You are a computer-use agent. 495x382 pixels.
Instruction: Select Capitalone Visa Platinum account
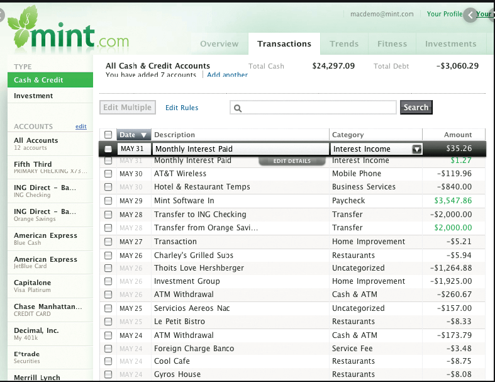(x=50, y=286)
